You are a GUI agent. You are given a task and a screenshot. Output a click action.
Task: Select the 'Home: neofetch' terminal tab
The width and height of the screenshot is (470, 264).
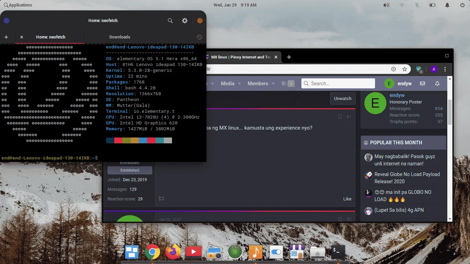click(51, 37)
